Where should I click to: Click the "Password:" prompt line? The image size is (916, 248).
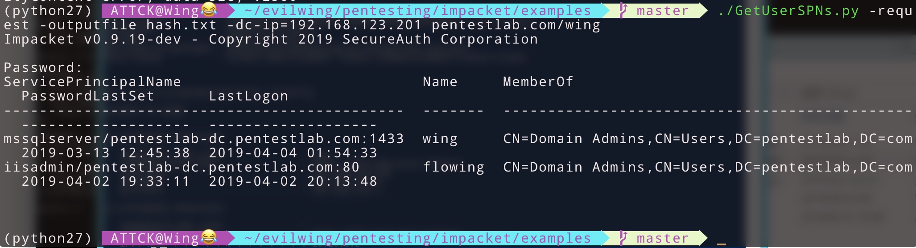43,68
